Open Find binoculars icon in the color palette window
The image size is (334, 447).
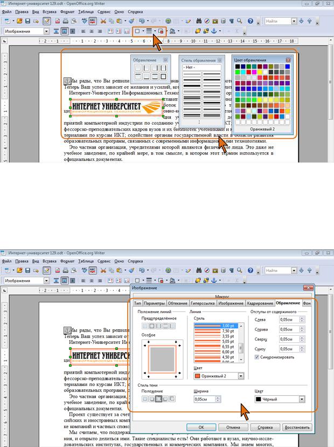[199, 21]
